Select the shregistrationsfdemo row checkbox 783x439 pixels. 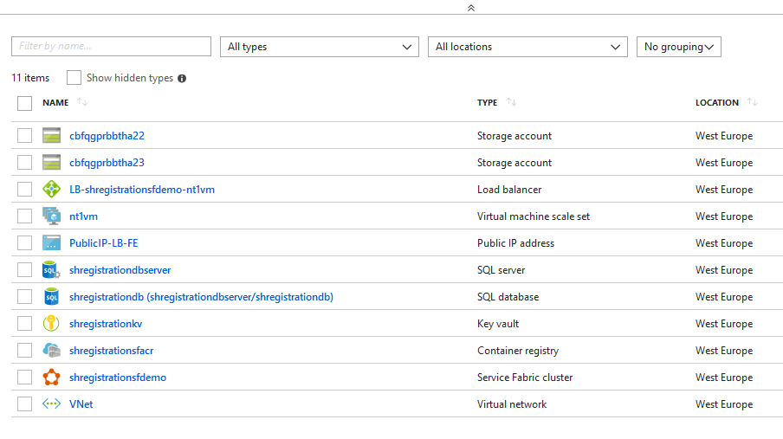pyautogui.click(x=24, y=377)
